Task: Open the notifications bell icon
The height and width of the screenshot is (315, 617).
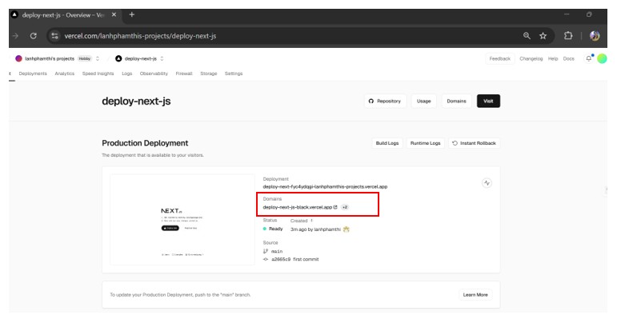Action: (x=589, y=58)
